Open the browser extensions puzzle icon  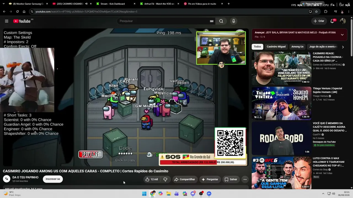tap(326, 12)
